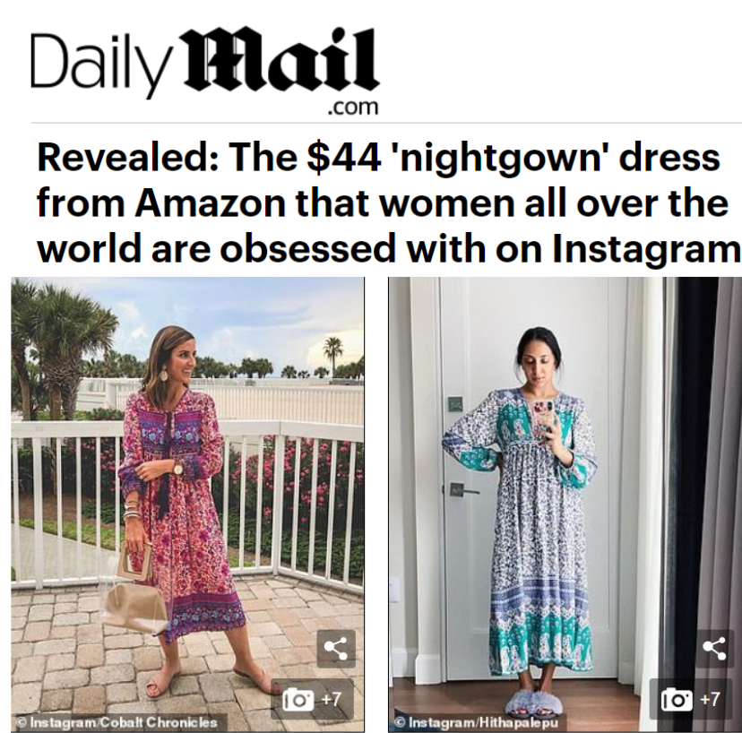The height and width of the screenshot is (733, 742).
Task: Open gallery via camera icon on right photo
Action: point(677,700)
